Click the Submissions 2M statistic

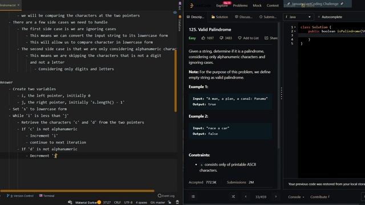(240, 182)
